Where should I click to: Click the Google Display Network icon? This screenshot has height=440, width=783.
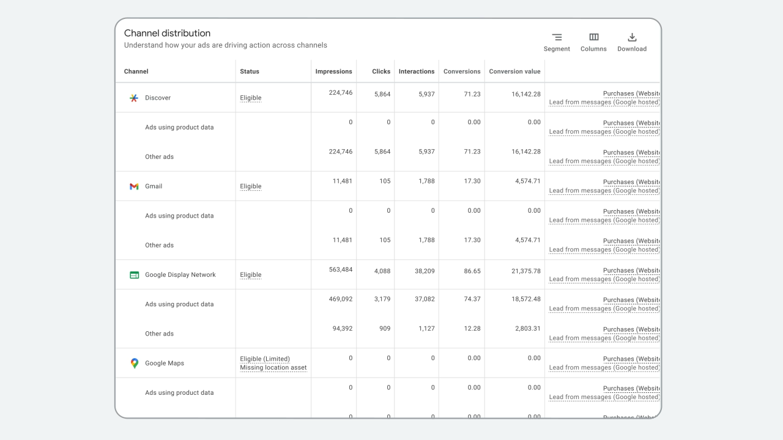pos(134,275)
